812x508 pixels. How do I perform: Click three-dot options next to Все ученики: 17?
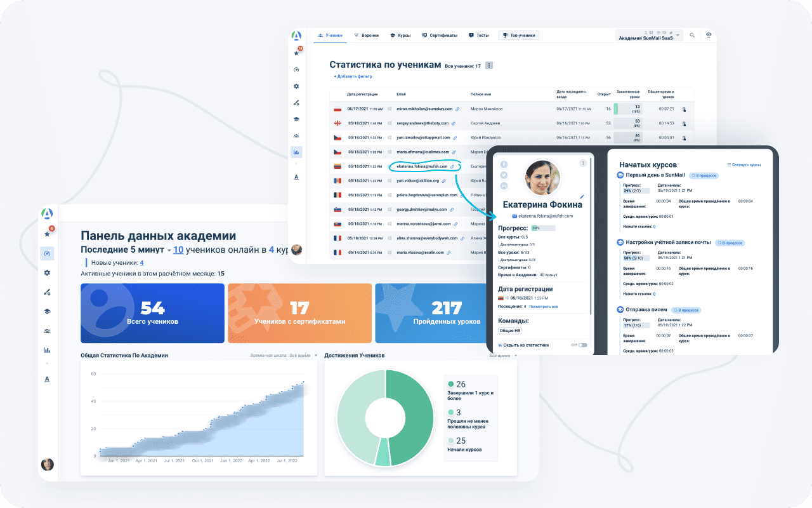(488, 65)
